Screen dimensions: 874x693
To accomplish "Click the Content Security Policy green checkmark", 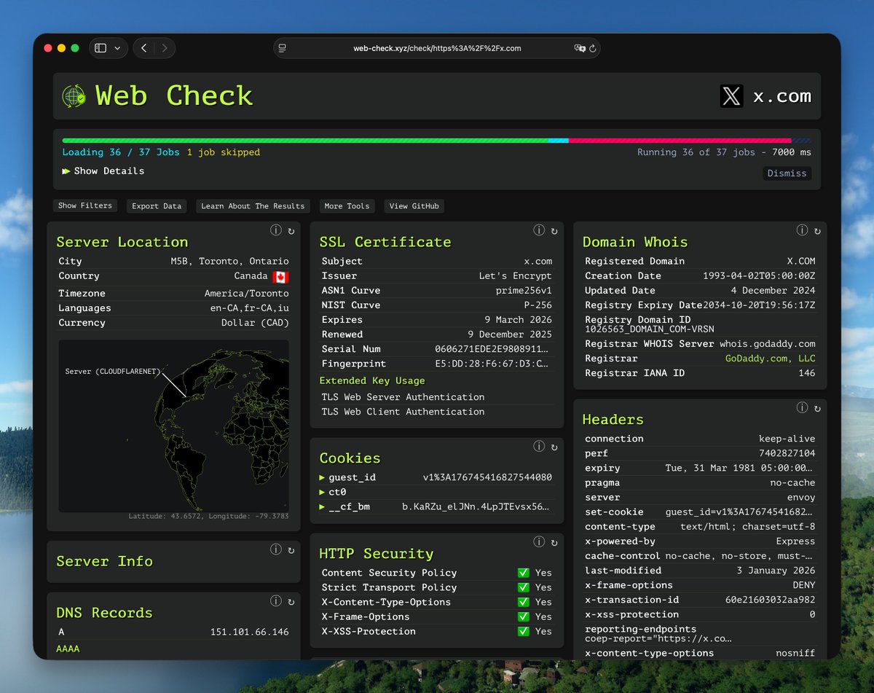I will coord(523,573).
